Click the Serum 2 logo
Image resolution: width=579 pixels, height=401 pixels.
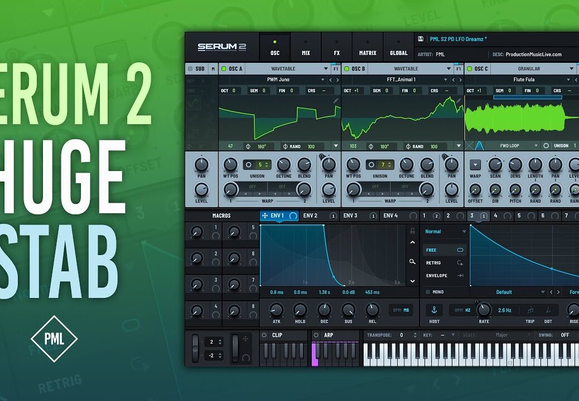(x=221, y=47)
